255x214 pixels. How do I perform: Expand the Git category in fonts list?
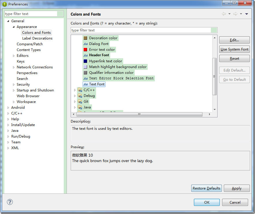75,102
